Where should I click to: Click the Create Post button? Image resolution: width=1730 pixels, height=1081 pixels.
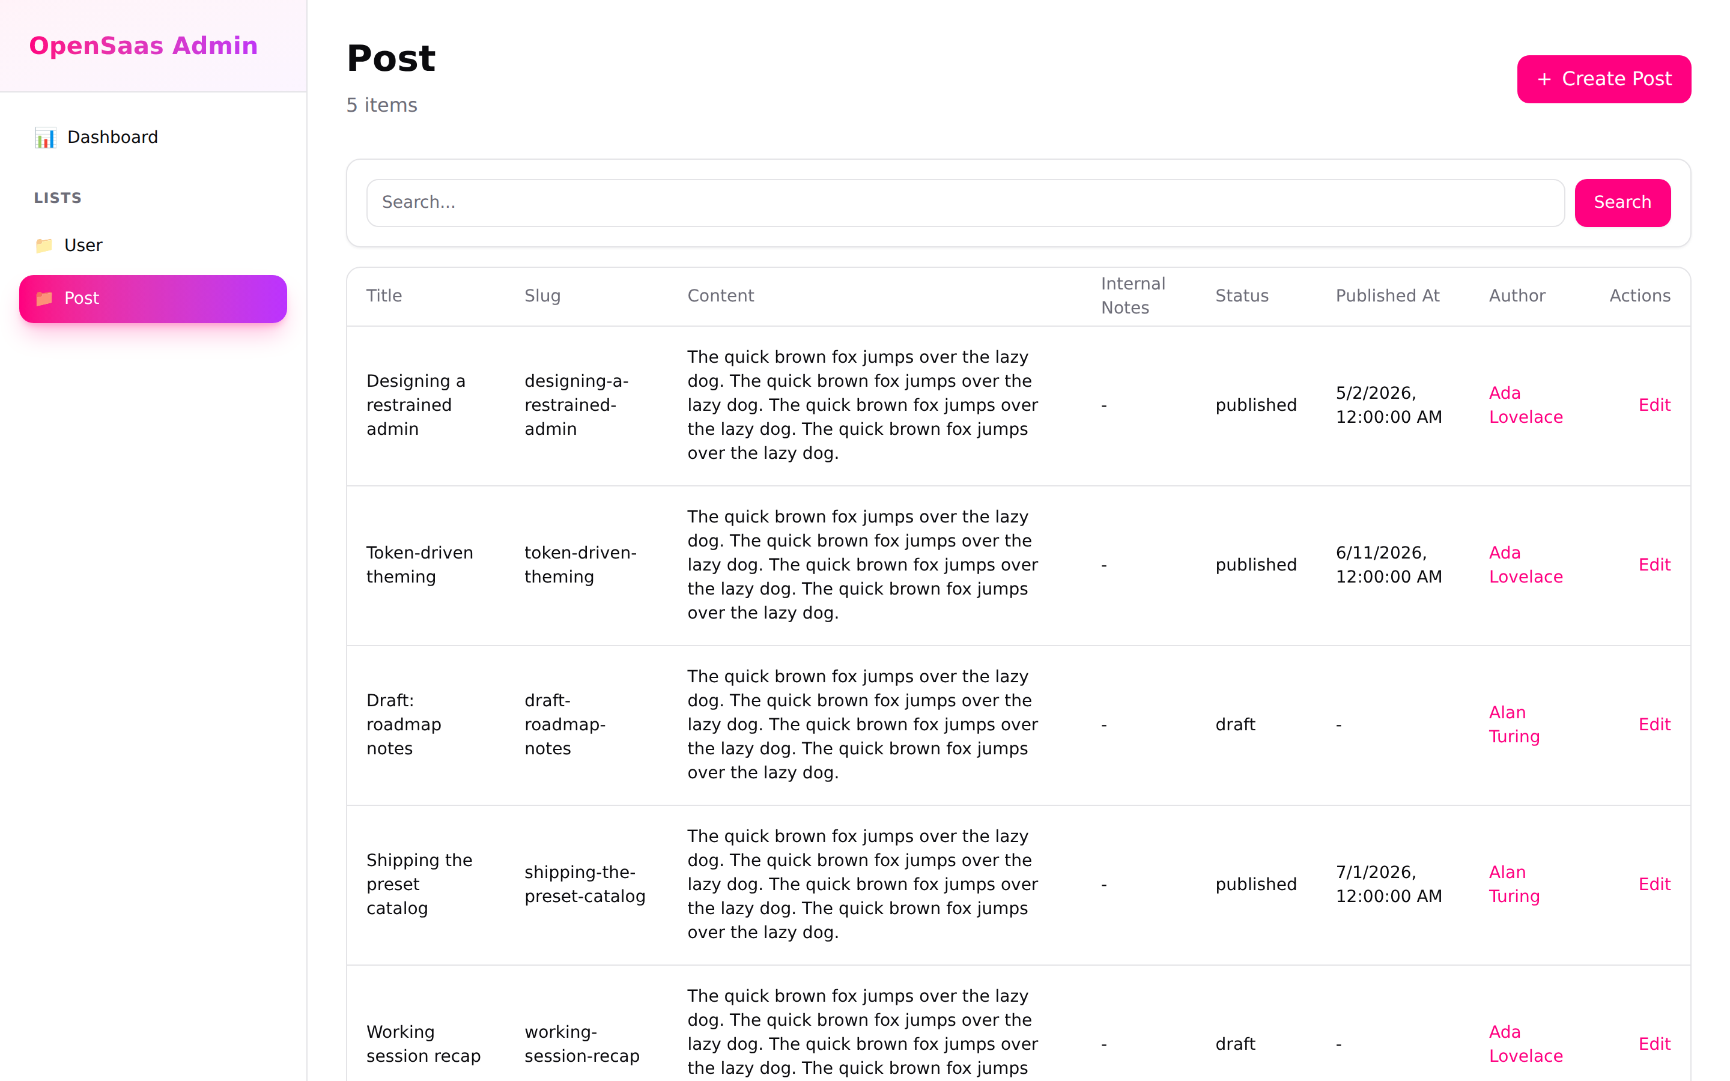[1604, 79]
